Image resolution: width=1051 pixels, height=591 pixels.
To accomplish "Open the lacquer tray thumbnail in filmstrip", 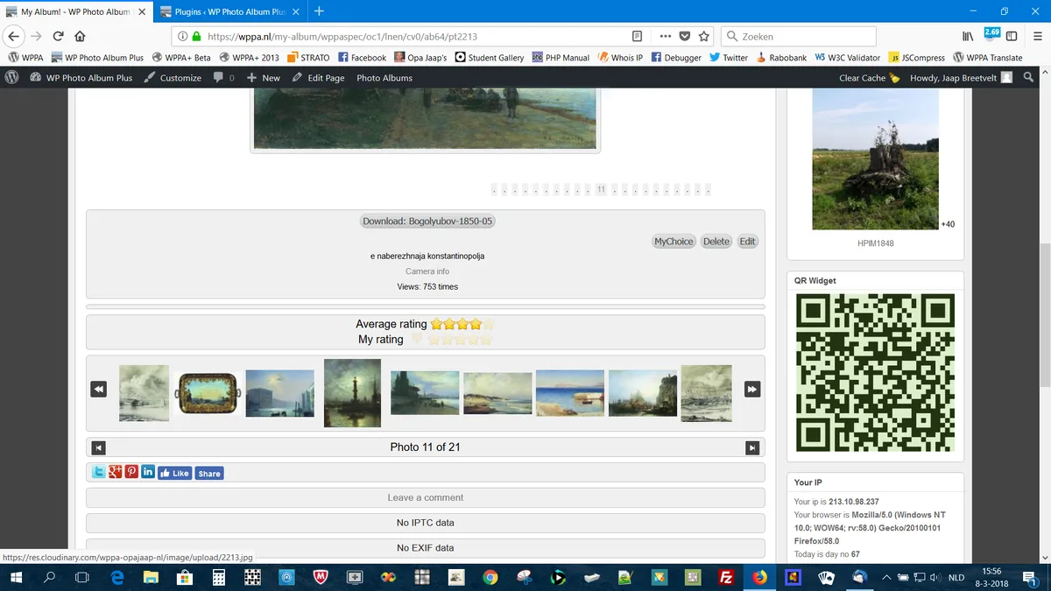I will 208,393.
